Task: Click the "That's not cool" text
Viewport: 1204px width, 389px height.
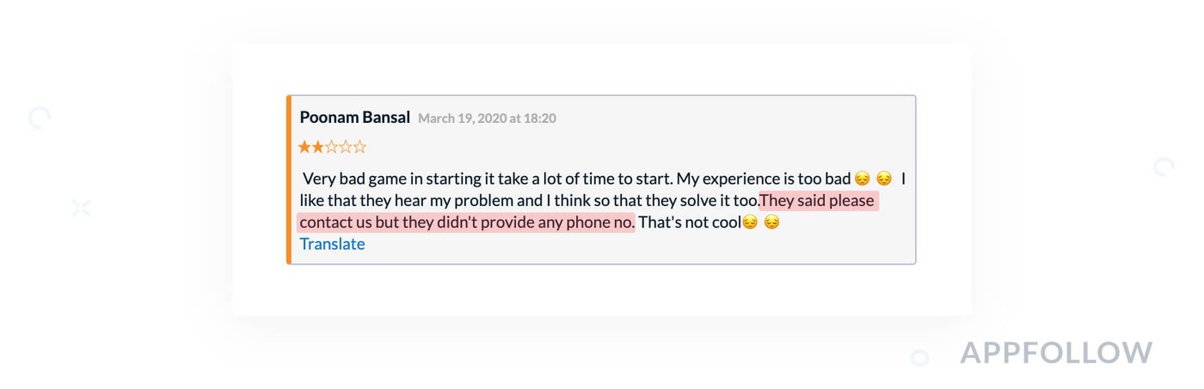Action: coord(688,222)
